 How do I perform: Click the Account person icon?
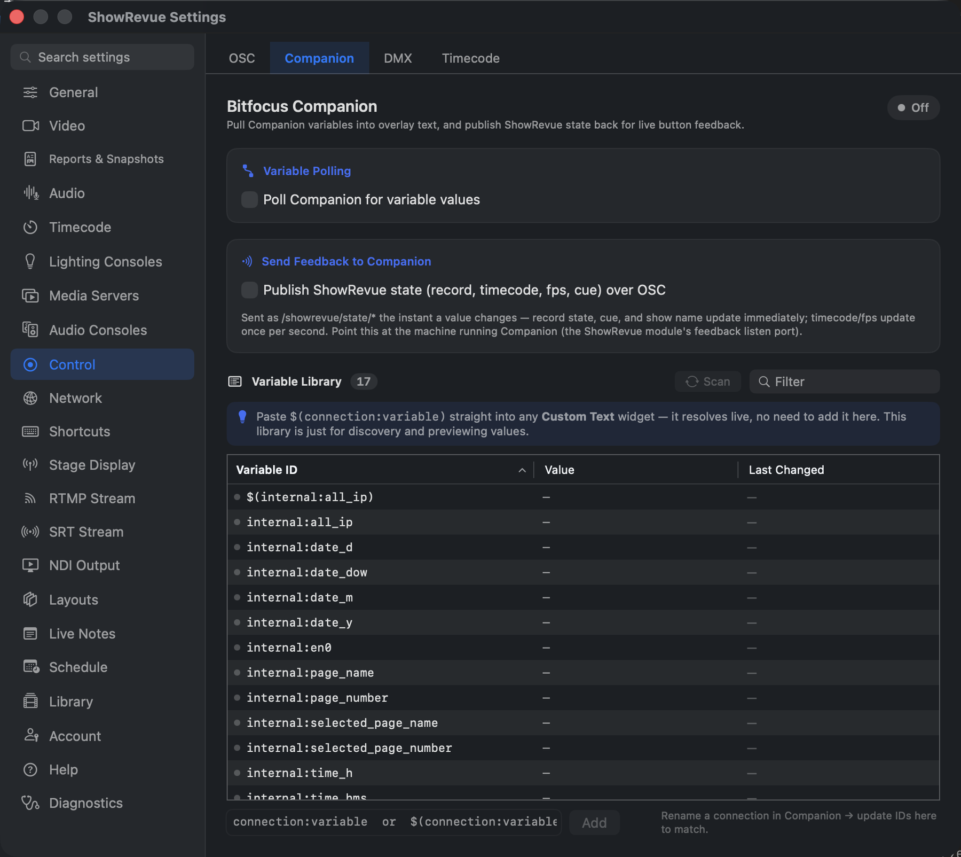[31, 736]
